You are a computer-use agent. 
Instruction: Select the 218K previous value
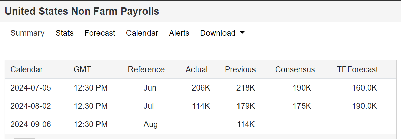click(x=246, y=88)
